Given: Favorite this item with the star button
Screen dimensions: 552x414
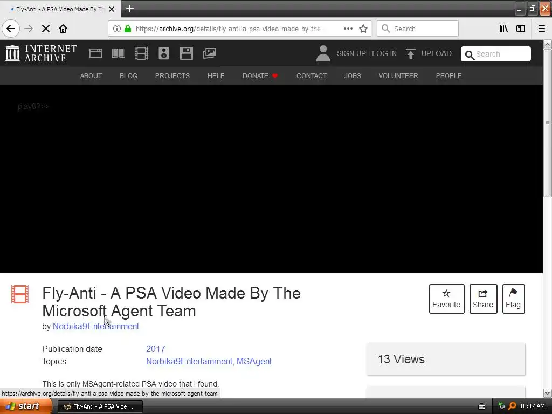Looking at the screenshot, I should pos(446,299).
